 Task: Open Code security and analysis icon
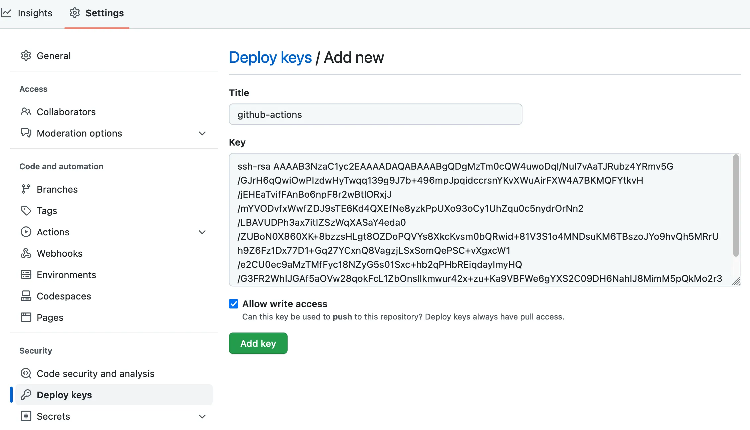coord(26,373)
